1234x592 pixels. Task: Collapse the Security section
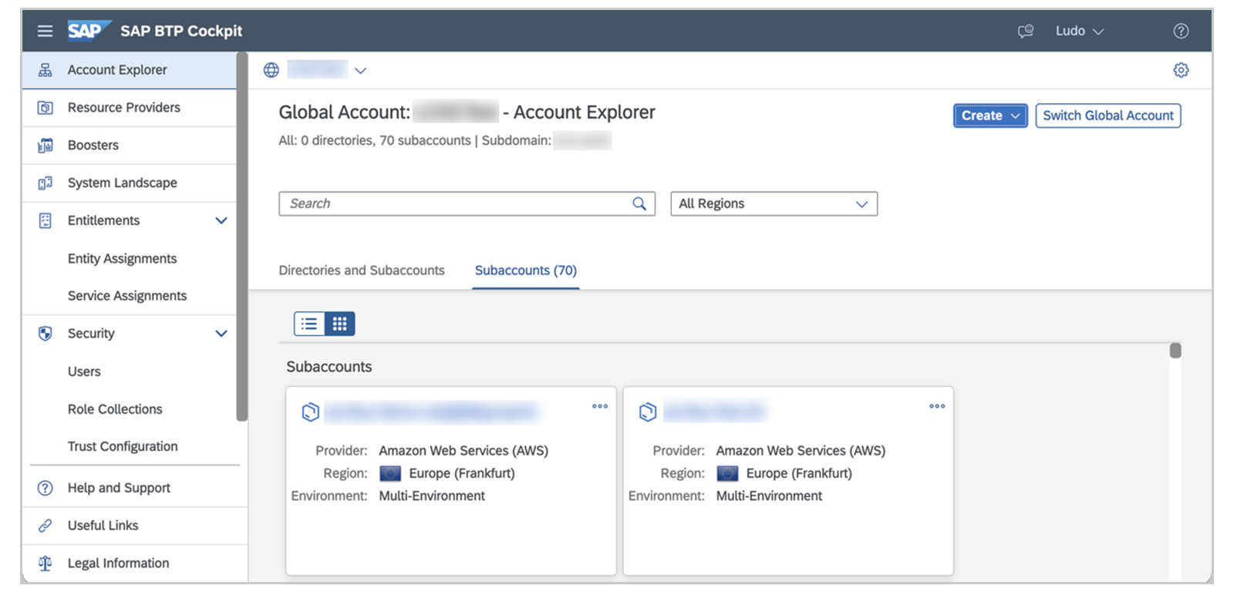221,333
